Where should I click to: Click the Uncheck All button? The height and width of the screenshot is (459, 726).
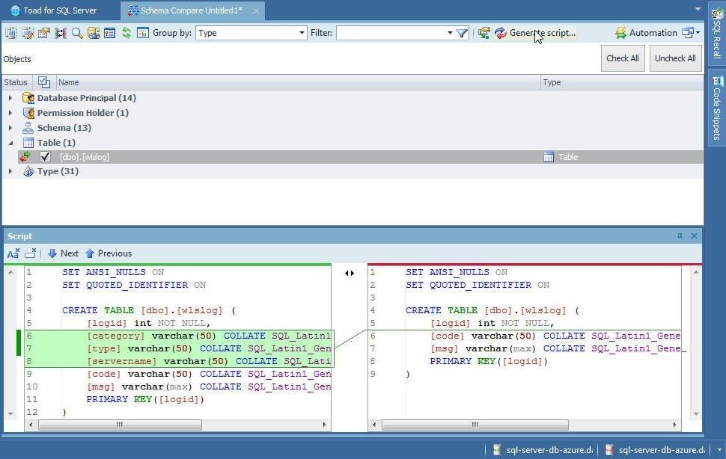click(675, 58)
